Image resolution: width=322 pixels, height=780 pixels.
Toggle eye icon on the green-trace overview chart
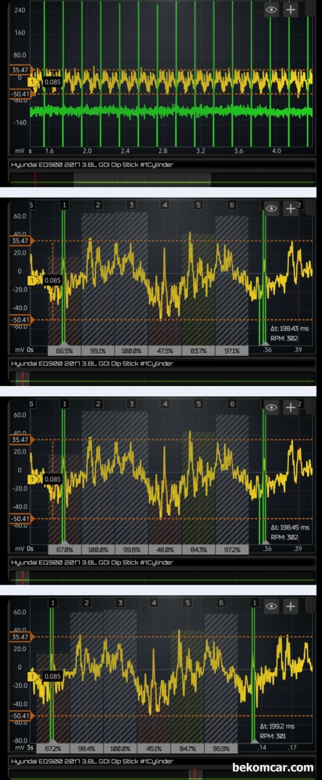pos(271,10)
